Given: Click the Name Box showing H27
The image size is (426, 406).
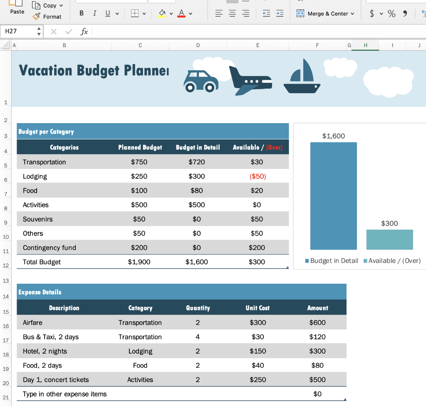Looking at the screenshot, I should tap(18, 31).
